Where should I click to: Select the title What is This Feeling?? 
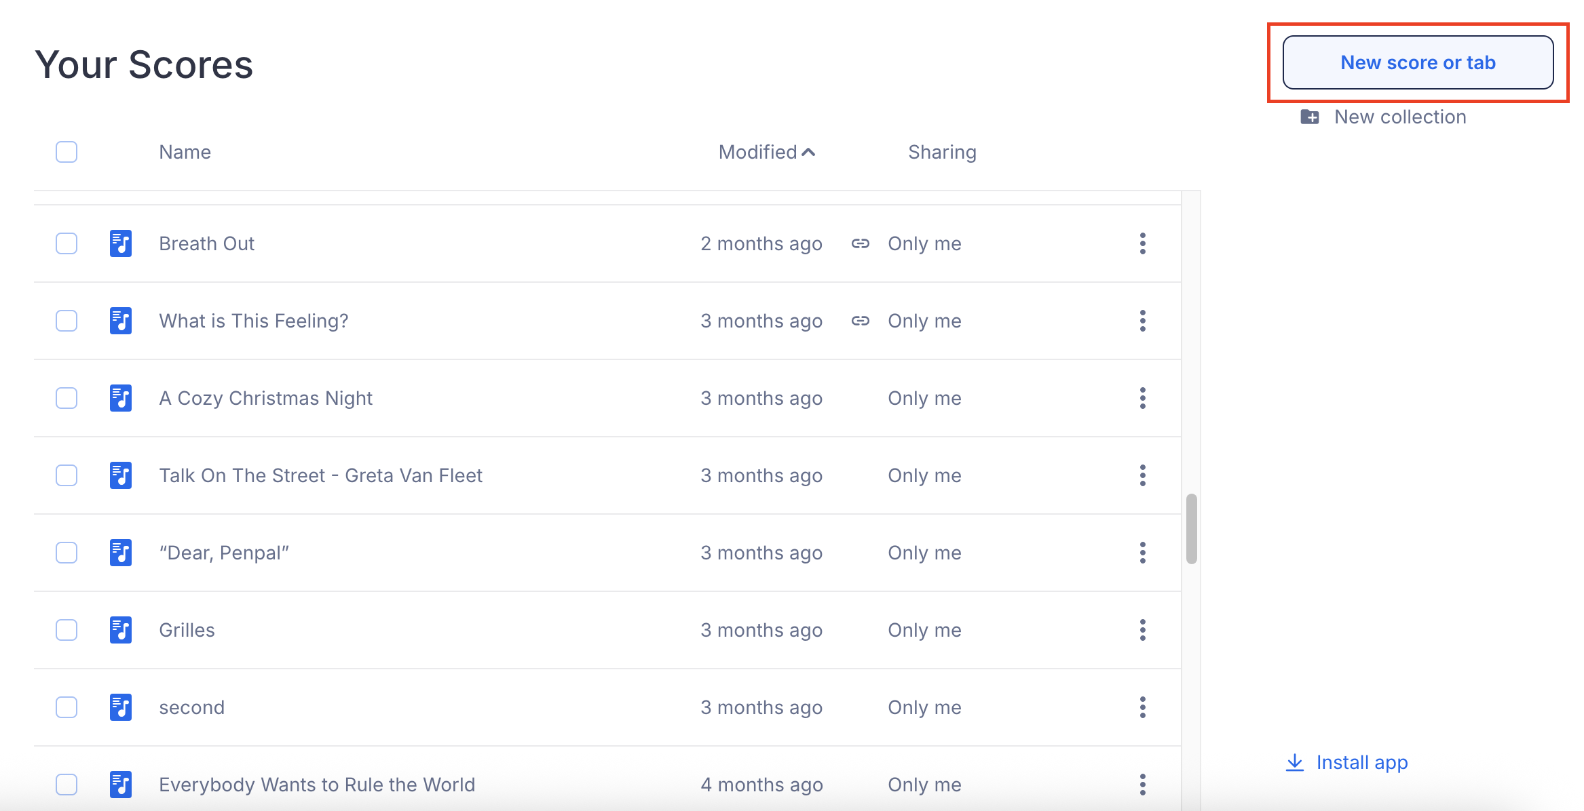[x=253, y=321]
